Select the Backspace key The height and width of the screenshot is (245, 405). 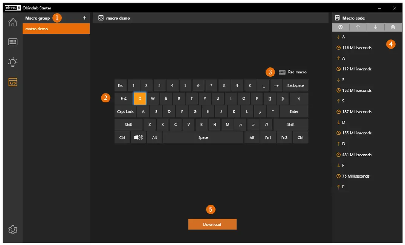click(x=296, y=86)
